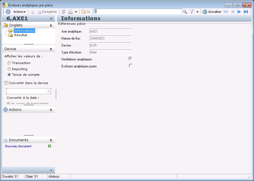This screenshot has height=181, width=254.
Task: Open the currency conversion combo box
Action: pyautogui.click(x=29, y=91)
